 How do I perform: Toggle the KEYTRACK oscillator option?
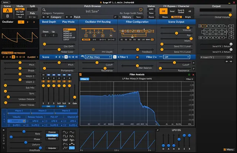(x=7, y=53)
